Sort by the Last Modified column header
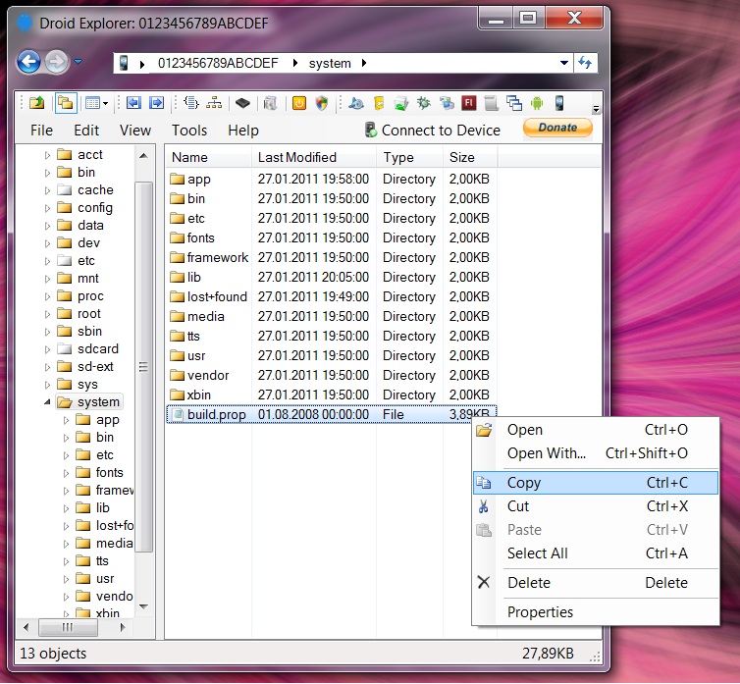 click(x=314, y=157)
